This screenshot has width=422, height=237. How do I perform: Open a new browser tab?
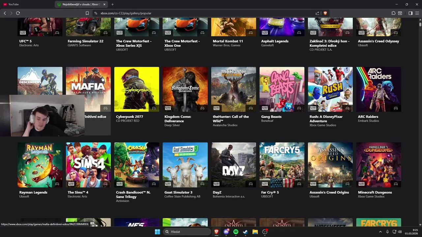[x=112, y=4]
